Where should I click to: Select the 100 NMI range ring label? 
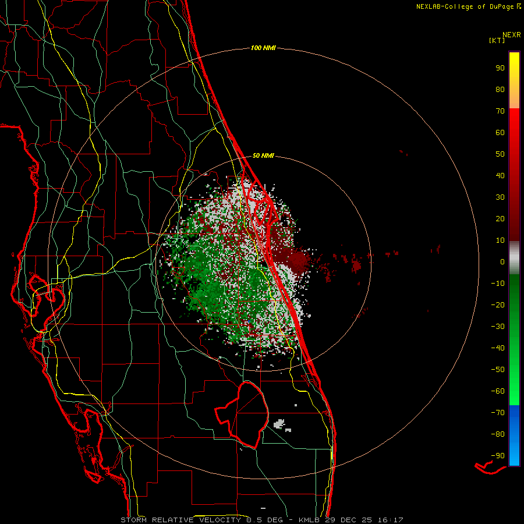tap(263, 48)
